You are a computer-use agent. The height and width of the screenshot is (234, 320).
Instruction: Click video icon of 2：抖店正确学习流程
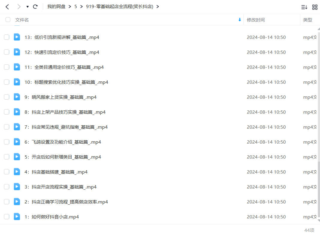point(17,202)
